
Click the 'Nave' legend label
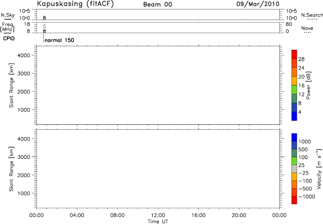(307, 28)
